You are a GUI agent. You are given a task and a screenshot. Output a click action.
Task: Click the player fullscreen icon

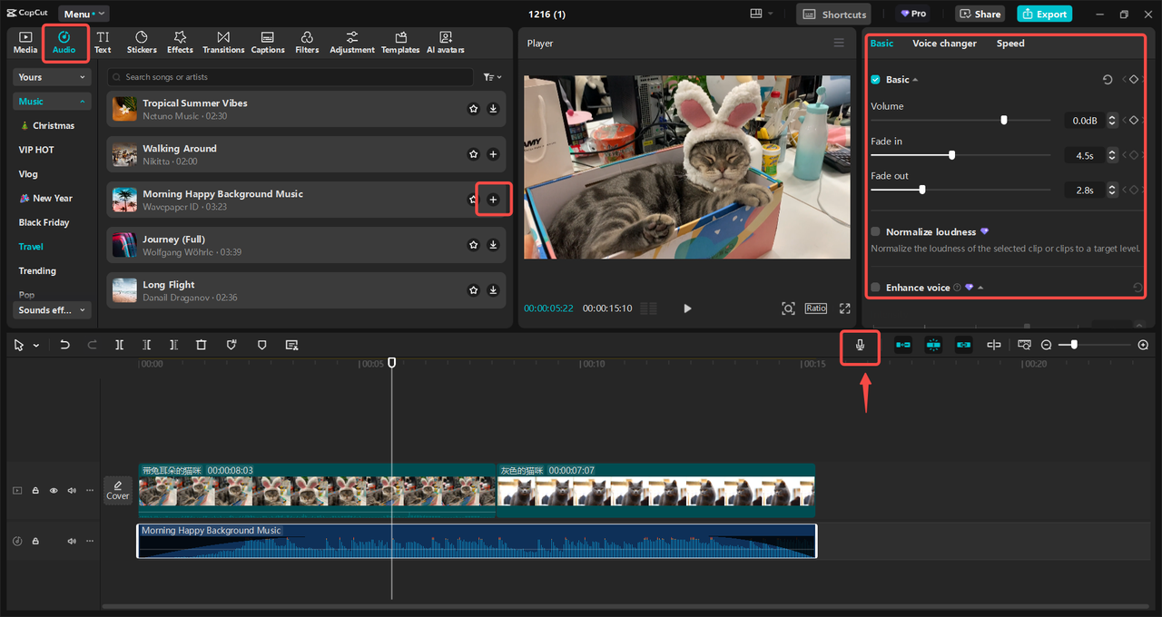coord(845,308)
